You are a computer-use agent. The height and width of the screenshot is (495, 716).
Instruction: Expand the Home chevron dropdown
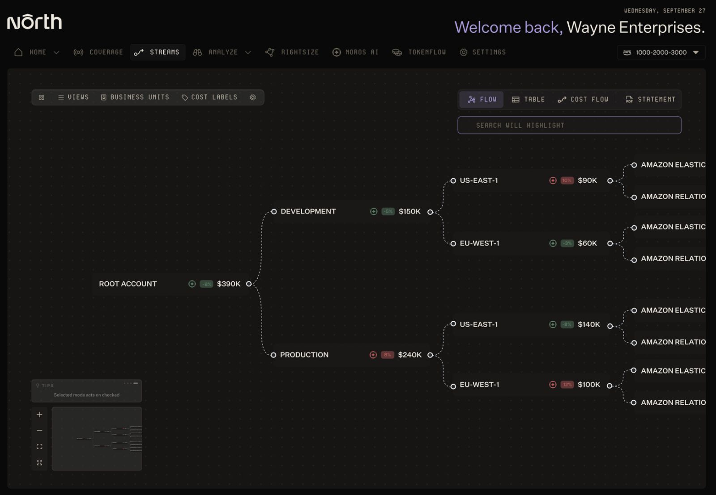click(56, 52)
